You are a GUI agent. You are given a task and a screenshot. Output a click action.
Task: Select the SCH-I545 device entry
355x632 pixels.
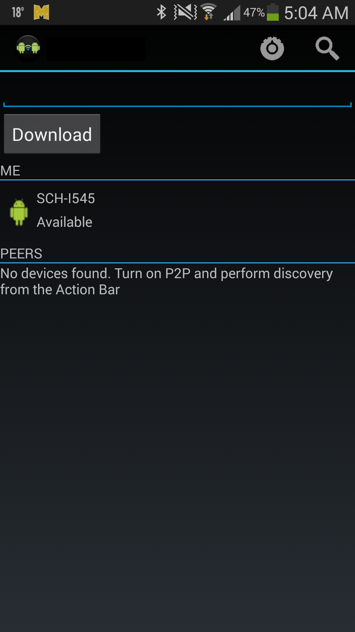pyautogui.click(x=177, y=211)
